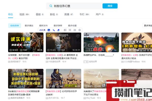Sort results by 最新发布

point(43,26)
